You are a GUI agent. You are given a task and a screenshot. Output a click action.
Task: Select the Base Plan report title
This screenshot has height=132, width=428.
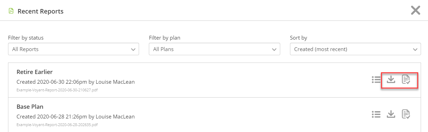click(30, 107)
